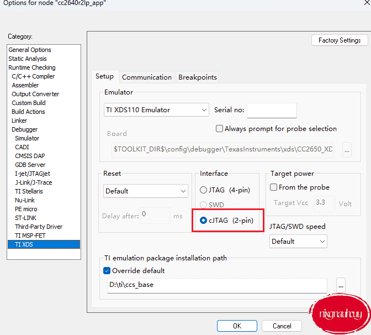Check From the probe target power
The height and width of the screenshot is (335, 371).
[274, 187]
